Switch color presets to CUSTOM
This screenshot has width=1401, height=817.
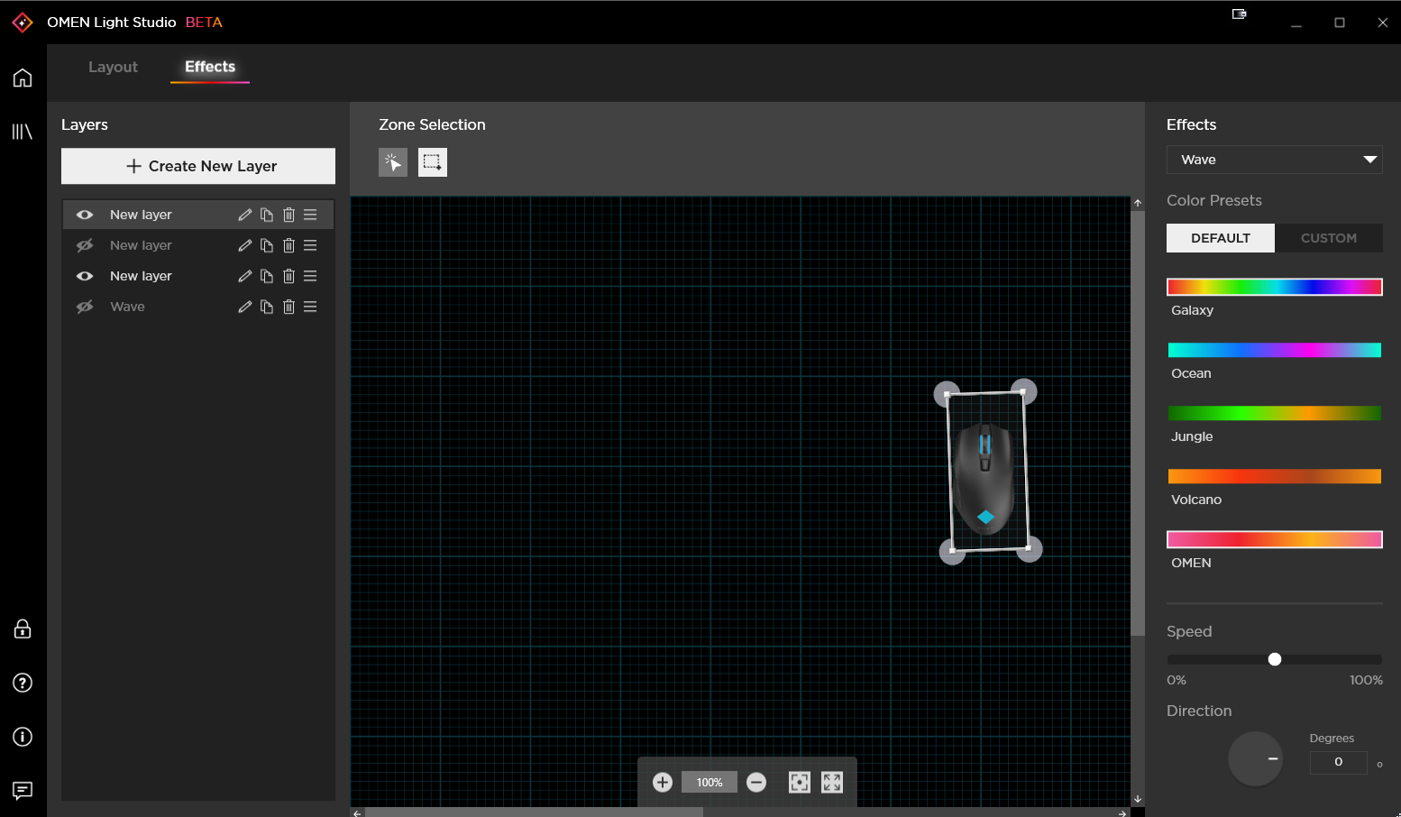click(1329, 238)
